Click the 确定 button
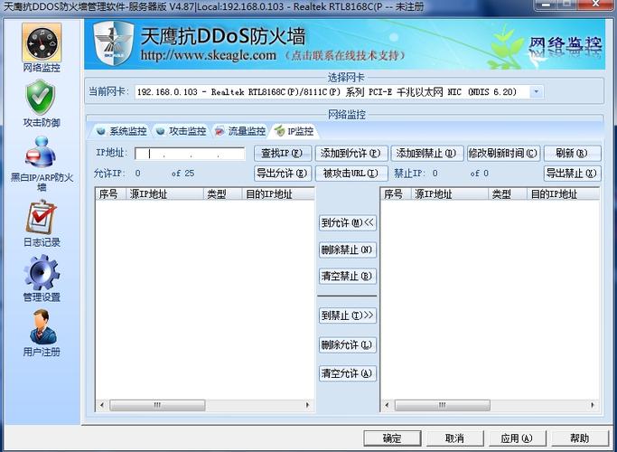This screenshot has width=617, height=452. (392, 438)
